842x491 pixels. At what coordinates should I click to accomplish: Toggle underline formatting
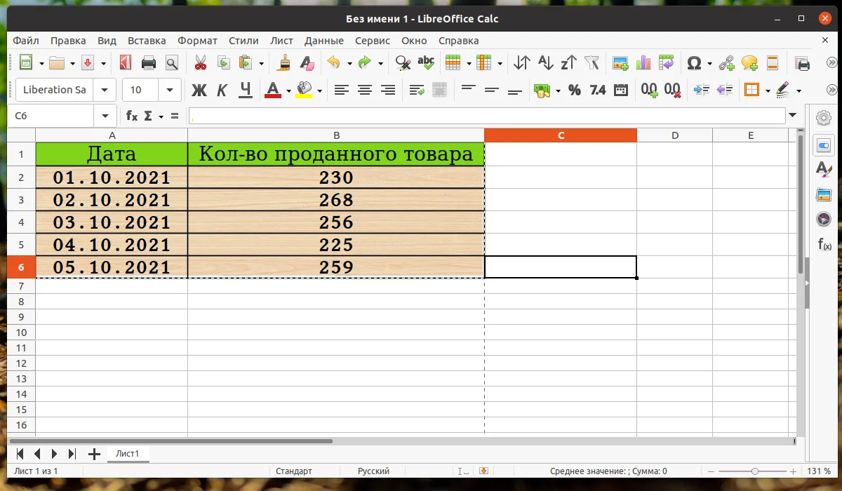coord(246,90)
